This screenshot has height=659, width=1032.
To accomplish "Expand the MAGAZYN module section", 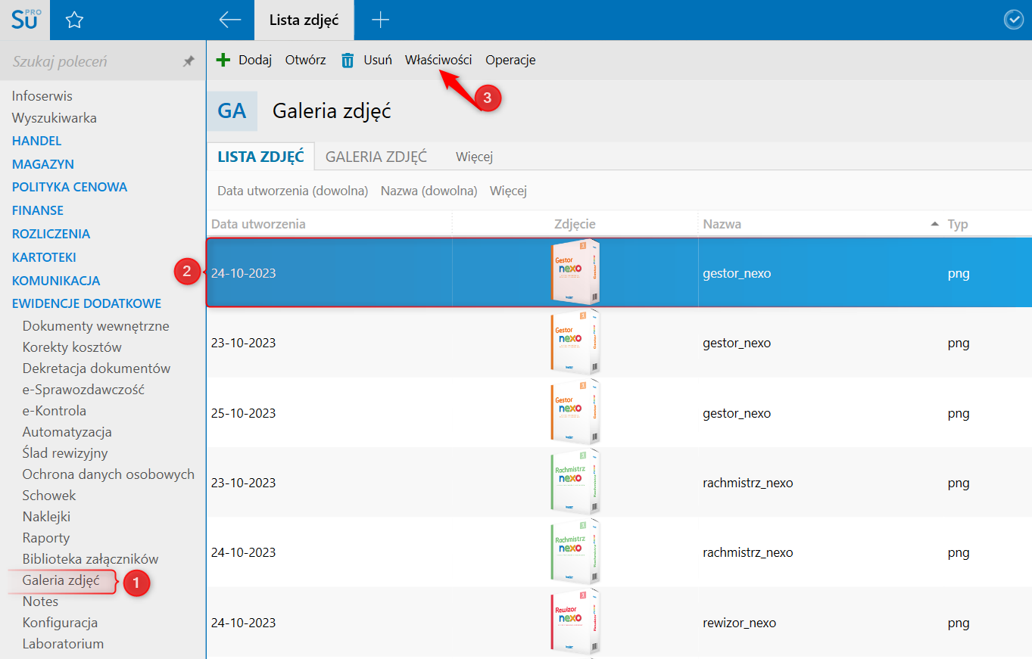I will pos(42,164).
